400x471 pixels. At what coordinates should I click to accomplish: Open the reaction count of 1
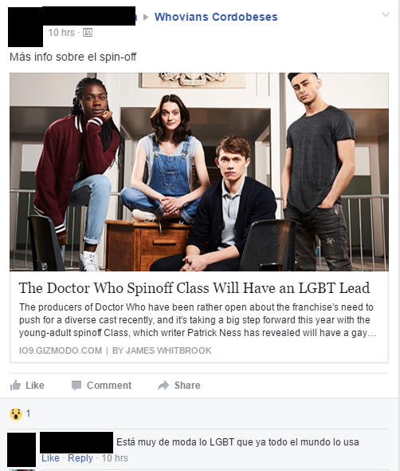pyautogui.click(x=28, y=414)
